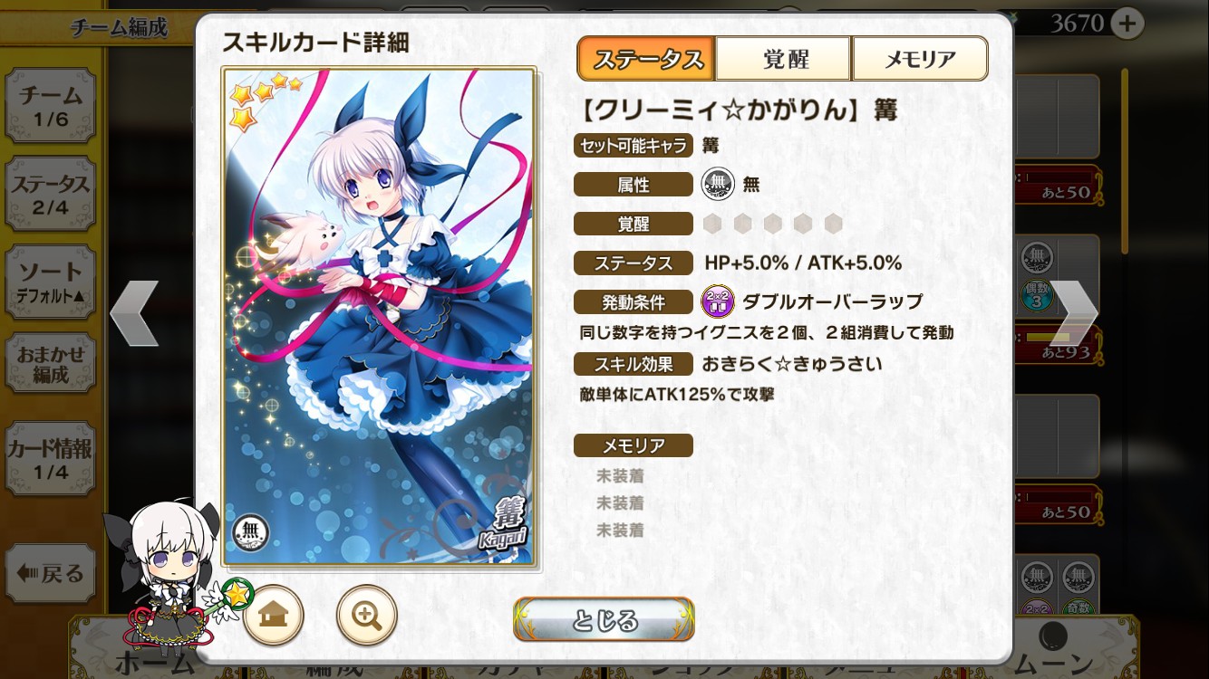Tap the plus icon beside 3670
Viewport: 1209px width, 679px height.
pos(1127,23)
